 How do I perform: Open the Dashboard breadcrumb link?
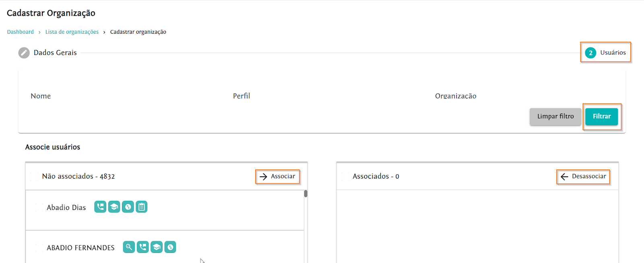tap(21, 32)
